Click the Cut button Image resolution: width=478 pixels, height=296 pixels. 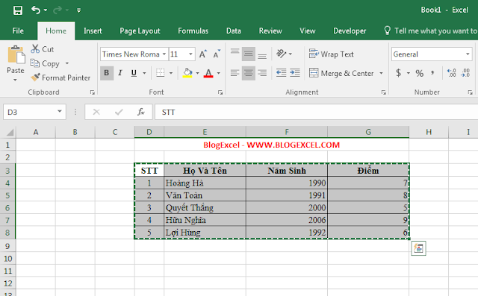42,49
